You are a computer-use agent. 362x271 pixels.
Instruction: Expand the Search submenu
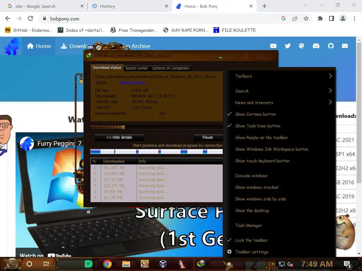(279, 91)
